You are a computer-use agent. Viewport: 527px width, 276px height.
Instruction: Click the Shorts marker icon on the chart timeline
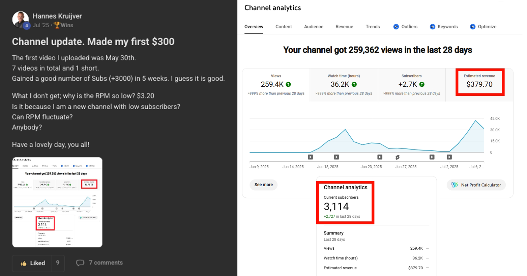coord(398,157)
